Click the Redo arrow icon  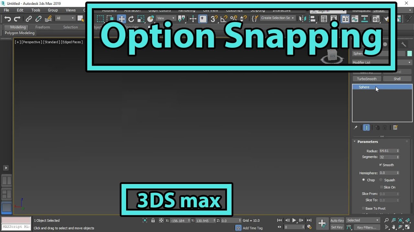(x=17, y=19)
